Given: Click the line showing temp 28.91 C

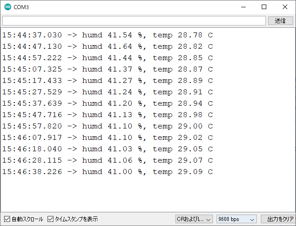Looking at the screenshot, I should (107, 92).
